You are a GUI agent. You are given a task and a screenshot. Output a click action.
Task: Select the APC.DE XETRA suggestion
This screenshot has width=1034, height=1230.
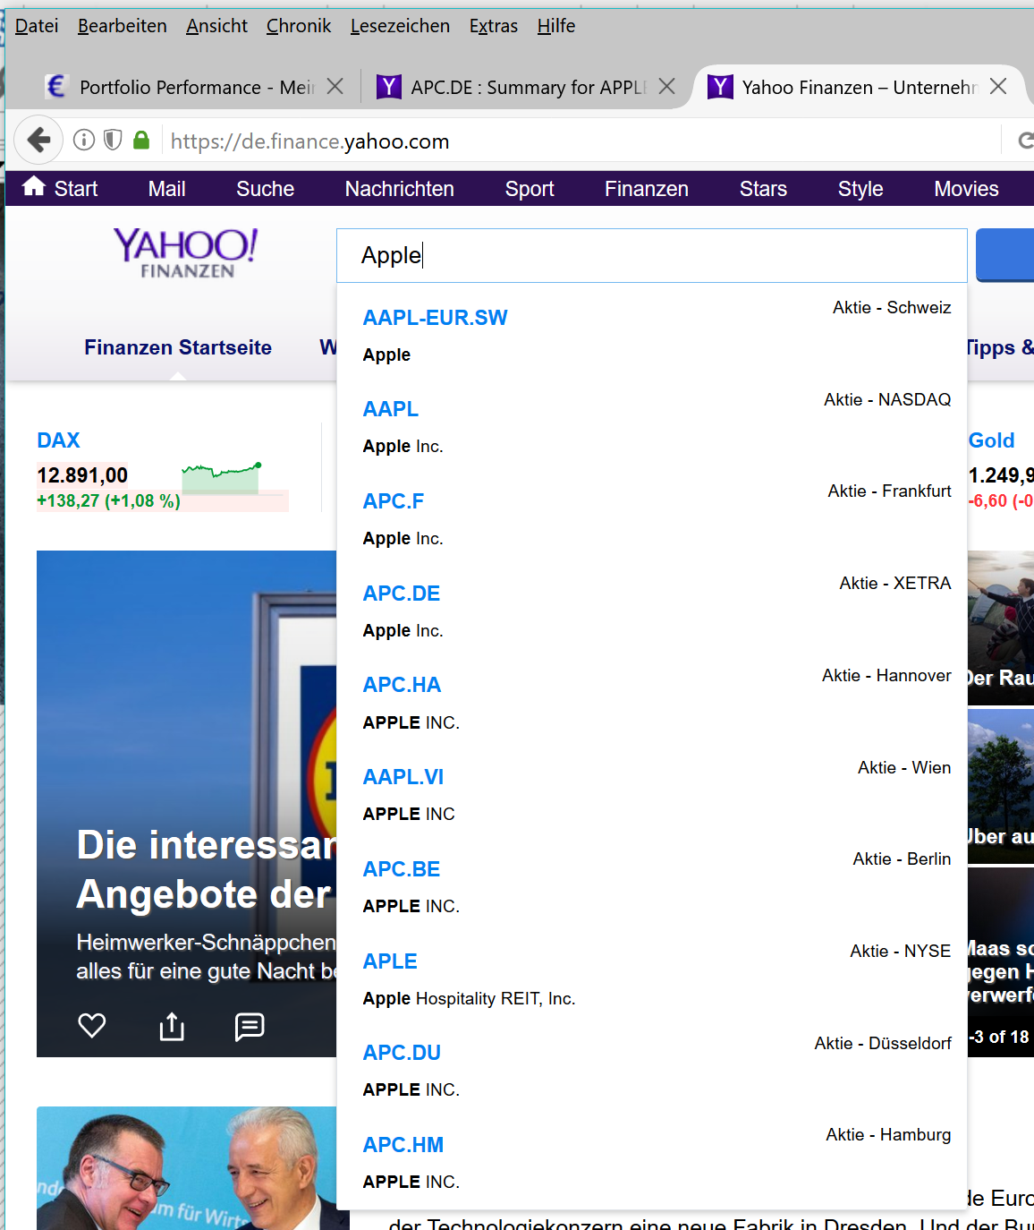[652, 607]
